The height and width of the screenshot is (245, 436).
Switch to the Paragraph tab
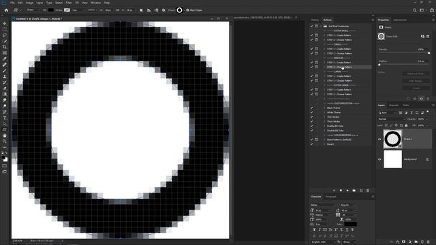330,197
